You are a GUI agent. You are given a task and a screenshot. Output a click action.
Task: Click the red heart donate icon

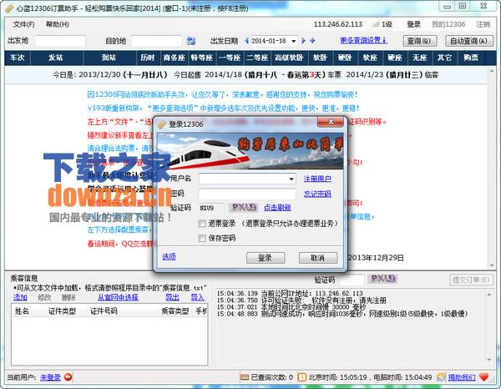pos(484,377)
